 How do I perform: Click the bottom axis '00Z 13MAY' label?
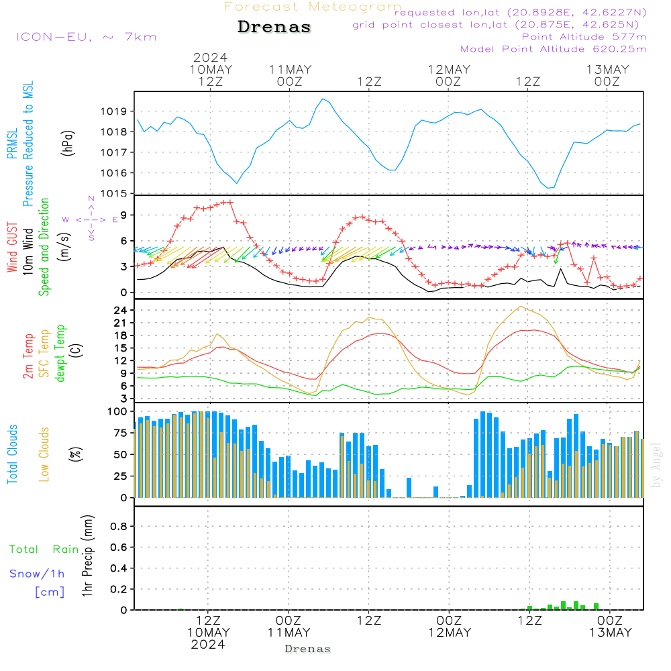tap(610, 627)
